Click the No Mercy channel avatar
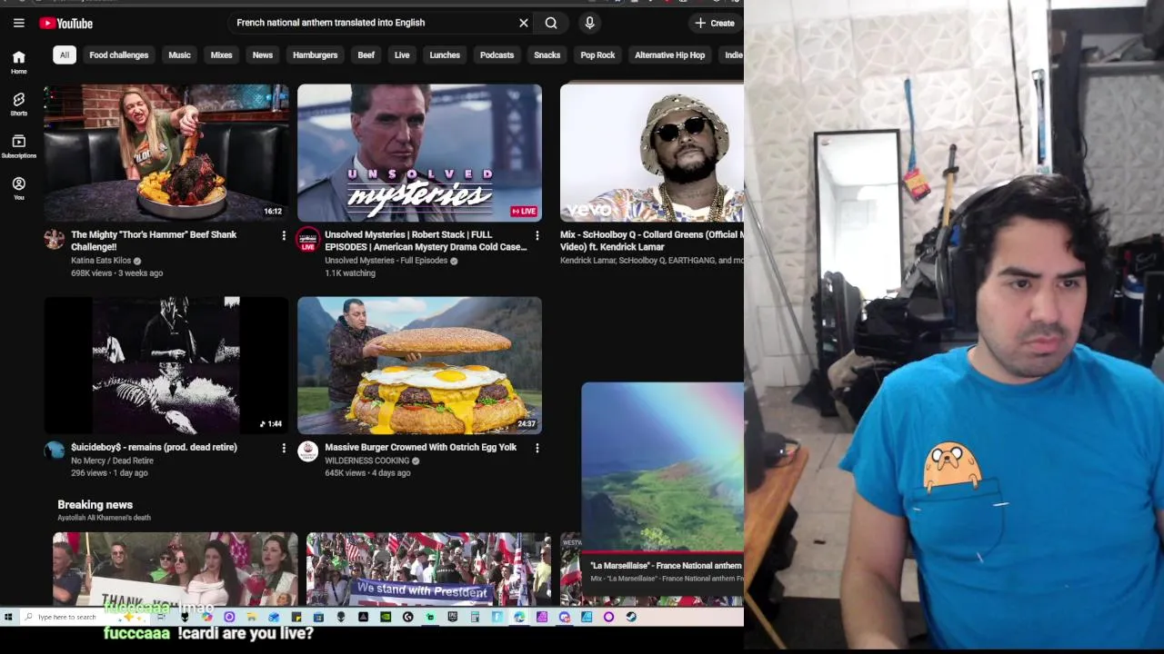Image resolution: width=1164 pixels, height=654 pixels. (x=55, y=451)
